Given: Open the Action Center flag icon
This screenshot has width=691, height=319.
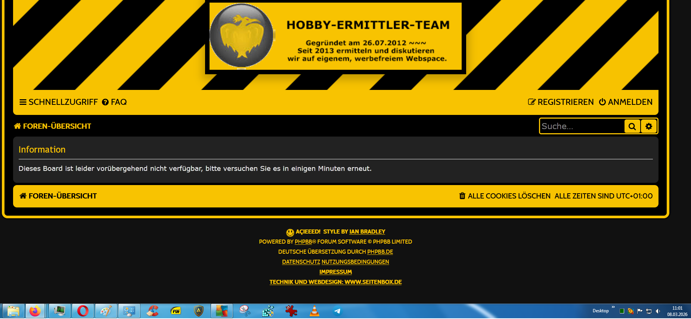Looking at the screenshot, I should coord(640,311).
